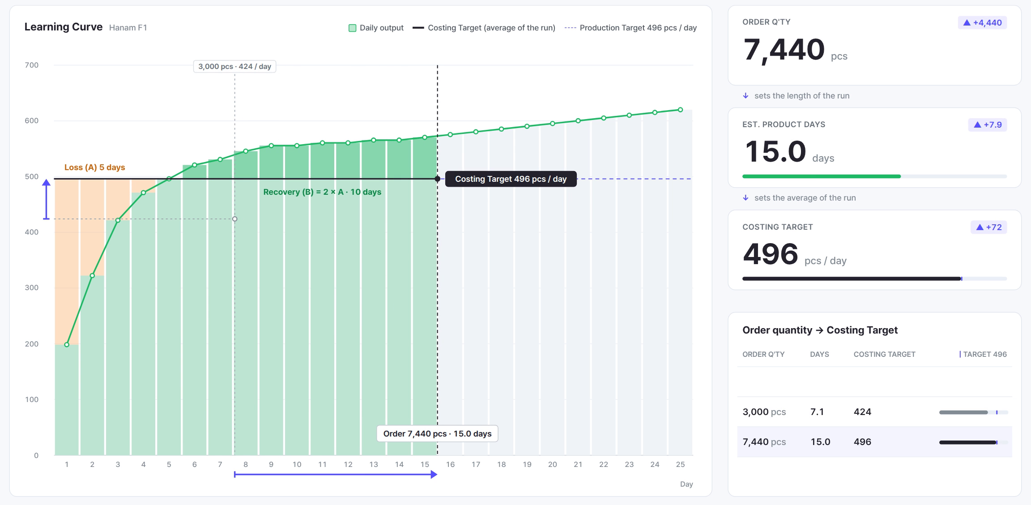Select the day 2 data point on curve
The image size is (1031, 505).
coord(92,275)
